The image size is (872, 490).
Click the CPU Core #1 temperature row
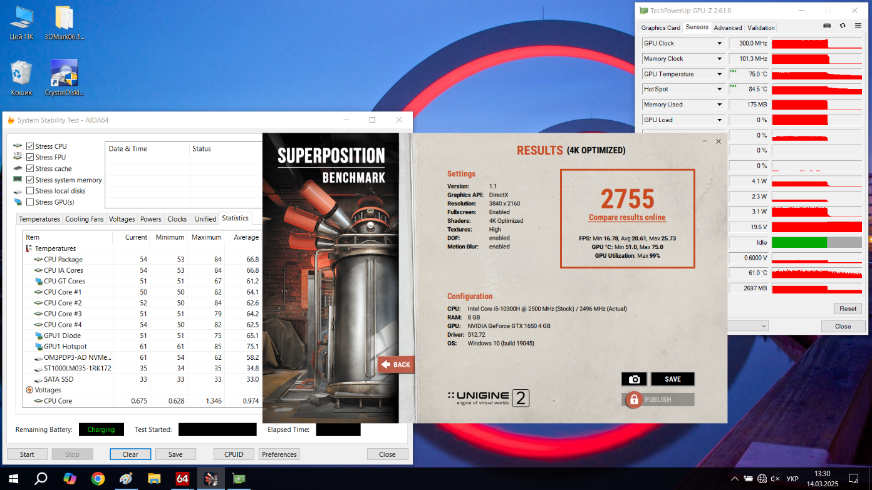(63, 292)
